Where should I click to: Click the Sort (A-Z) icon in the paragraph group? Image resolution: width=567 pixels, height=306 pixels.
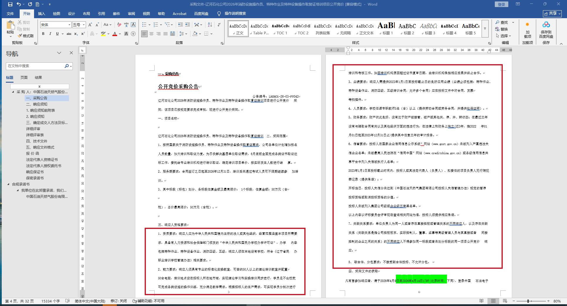click(210, 25)
